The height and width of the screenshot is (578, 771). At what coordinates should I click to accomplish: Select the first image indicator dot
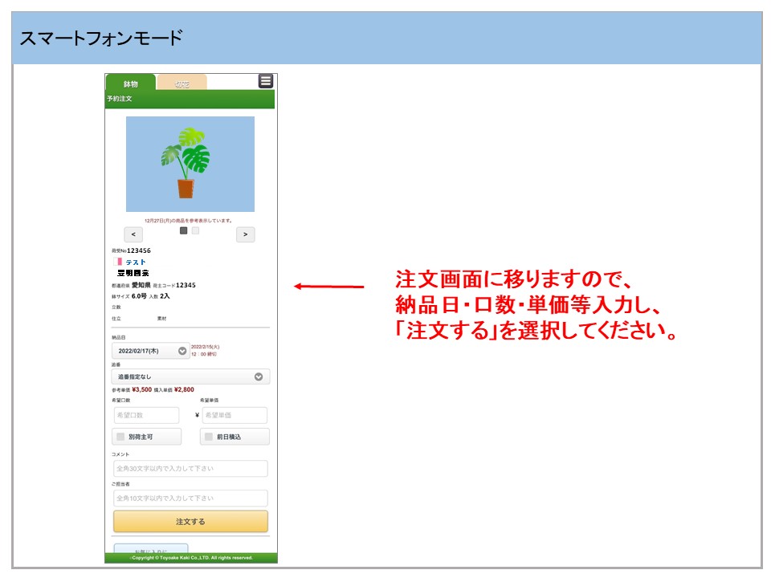point(184,230)
